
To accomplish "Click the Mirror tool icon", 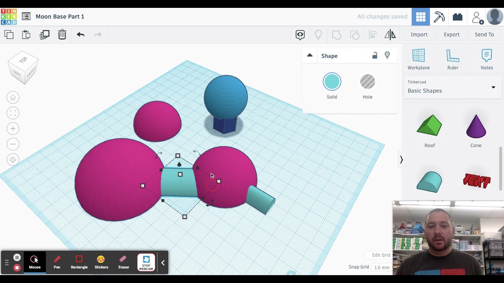I will [x=390, y=35].
